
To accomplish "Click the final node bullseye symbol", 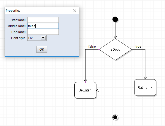I will [115, 117].
